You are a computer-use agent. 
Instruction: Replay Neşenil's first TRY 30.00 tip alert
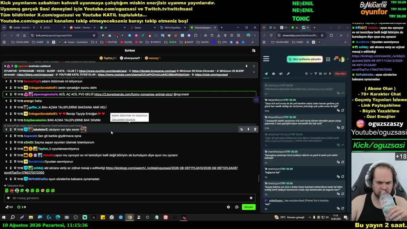(x=342, y=110)
